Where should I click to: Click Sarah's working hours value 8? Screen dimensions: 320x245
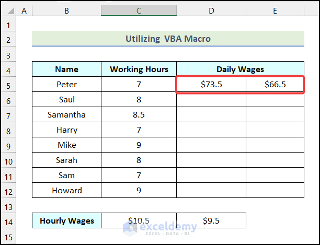click(x=139, y=160)
